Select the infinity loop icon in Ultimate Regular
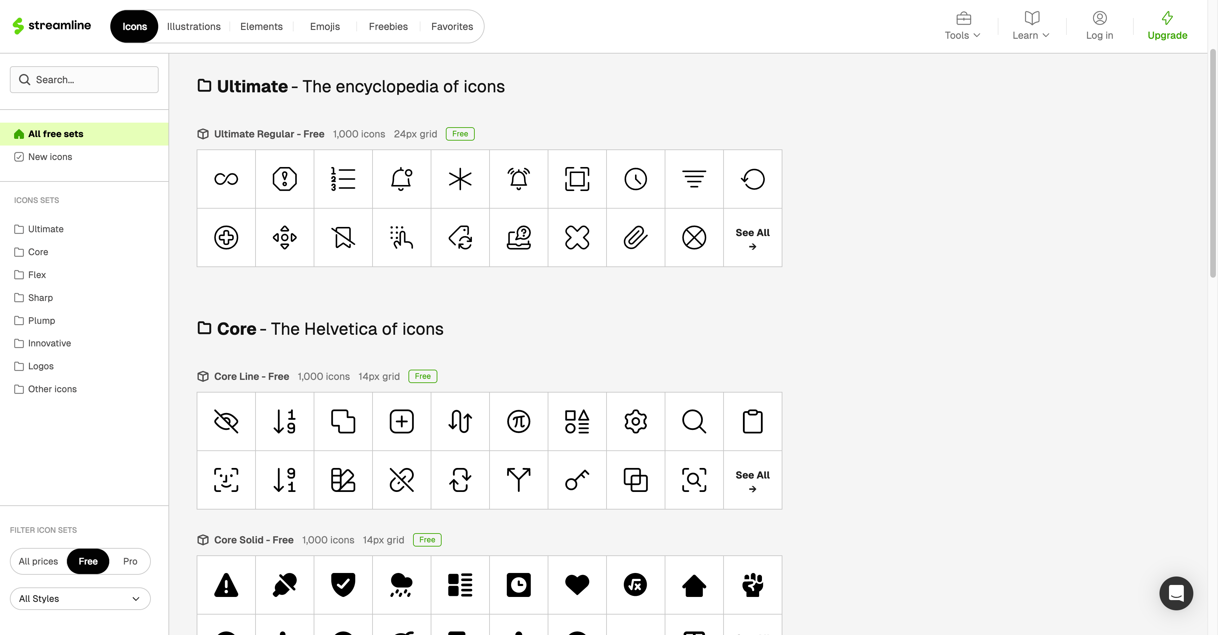The width and height of the screenshot is (1218, 635). click(226, 179)
